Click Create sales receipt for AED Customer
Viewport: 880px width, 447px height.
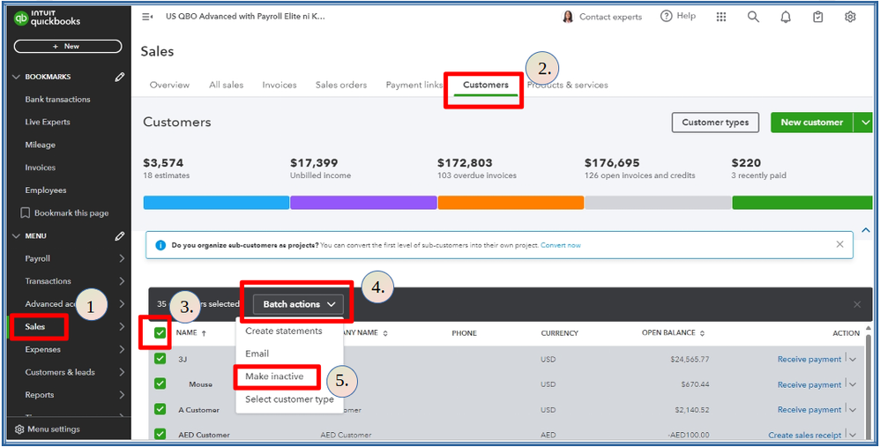[805, 436]
